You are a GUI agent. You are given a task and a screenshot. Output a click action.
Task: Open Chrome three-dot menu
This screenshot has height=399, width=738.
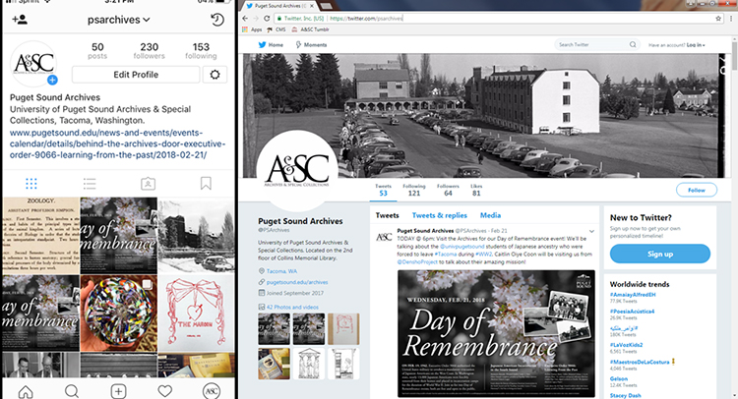(x=731, y=19)
